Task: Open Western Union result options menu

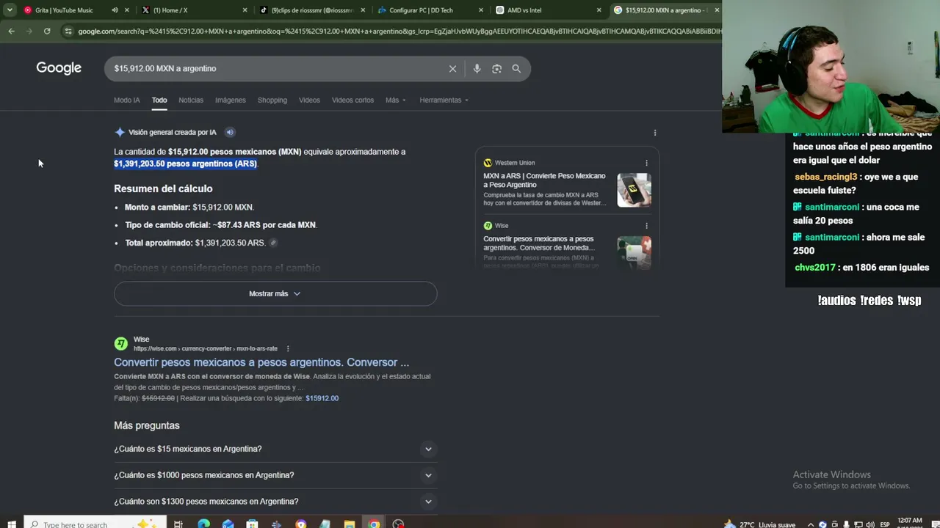Action: coord(646,163)
